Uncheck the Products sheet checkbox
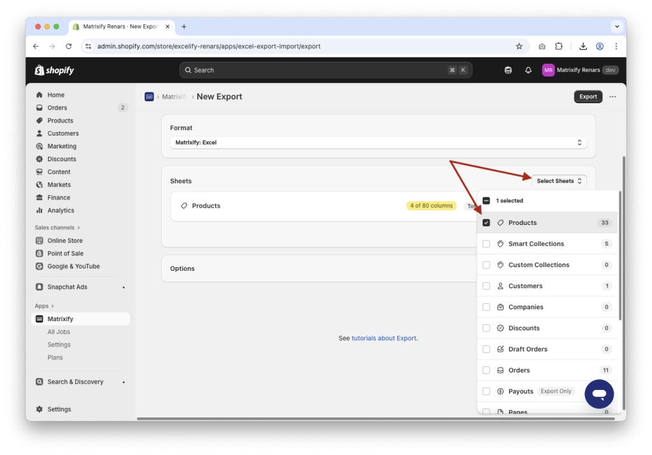Screen dimensions: 652x455 [486, 222]
